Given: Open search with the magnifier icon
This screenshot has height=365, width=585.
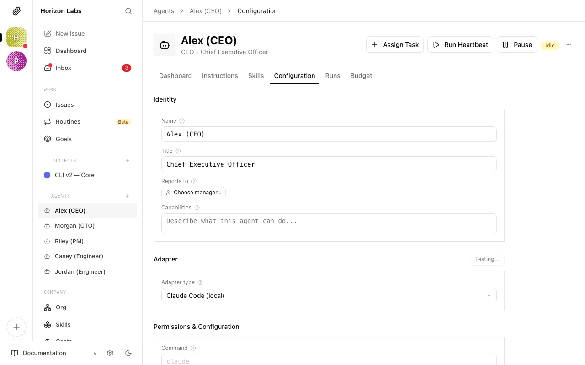Looking at the screenshot, I should pyautogui.click(x=128, y=11).
